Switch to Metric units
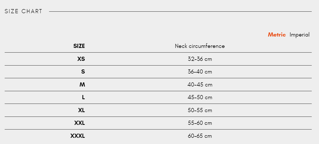Viewport: 319px width, 144px height. click(x=277, y=35)
